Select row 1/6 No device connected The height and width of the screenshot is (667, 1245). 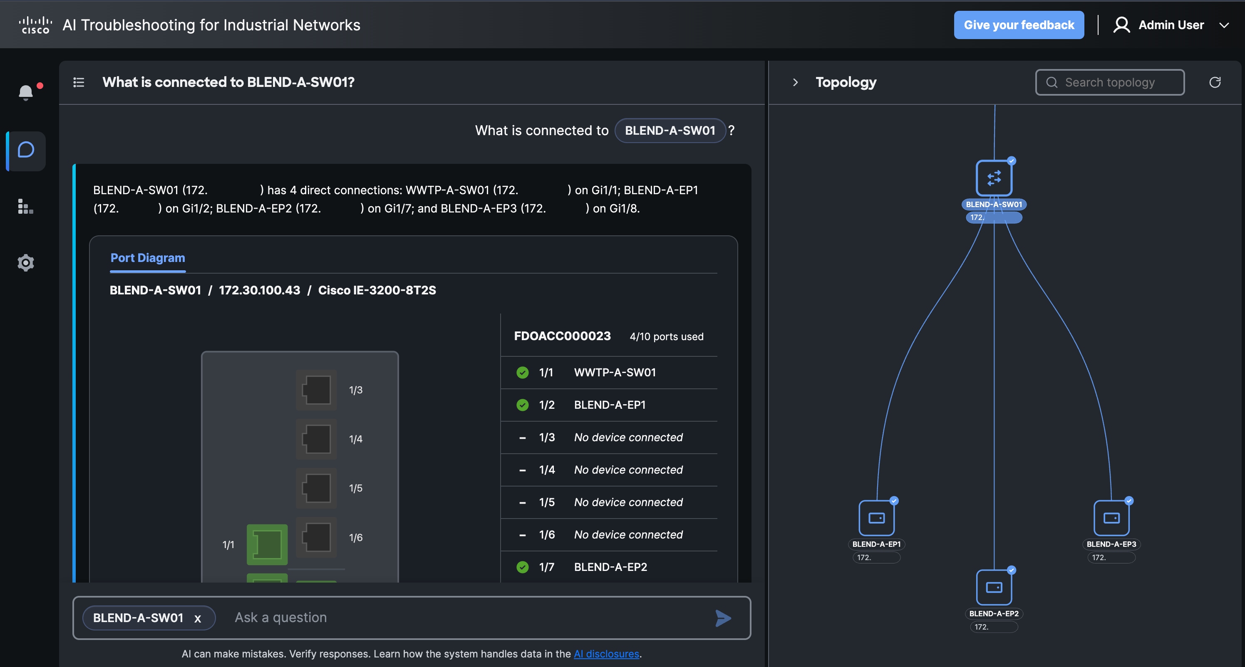[x=608, y=535]
